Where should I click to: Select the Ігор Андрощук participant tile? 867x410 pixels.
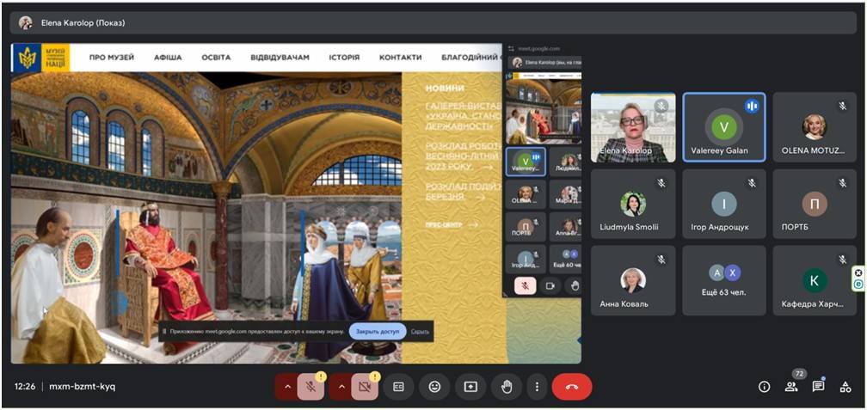pyautogui.click(x=724, y=204)
